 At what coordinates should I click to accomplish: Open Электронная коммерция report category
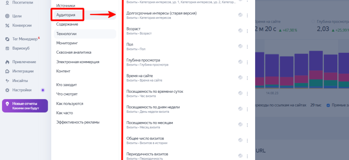(78, 62)
